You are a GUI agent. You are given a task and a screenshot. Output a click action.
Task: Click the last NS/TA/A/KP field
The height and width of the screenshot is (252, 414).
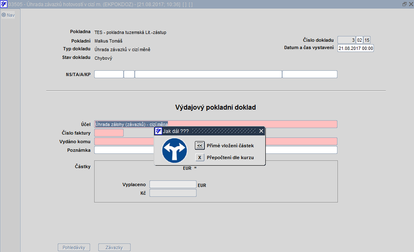point(310,74)
